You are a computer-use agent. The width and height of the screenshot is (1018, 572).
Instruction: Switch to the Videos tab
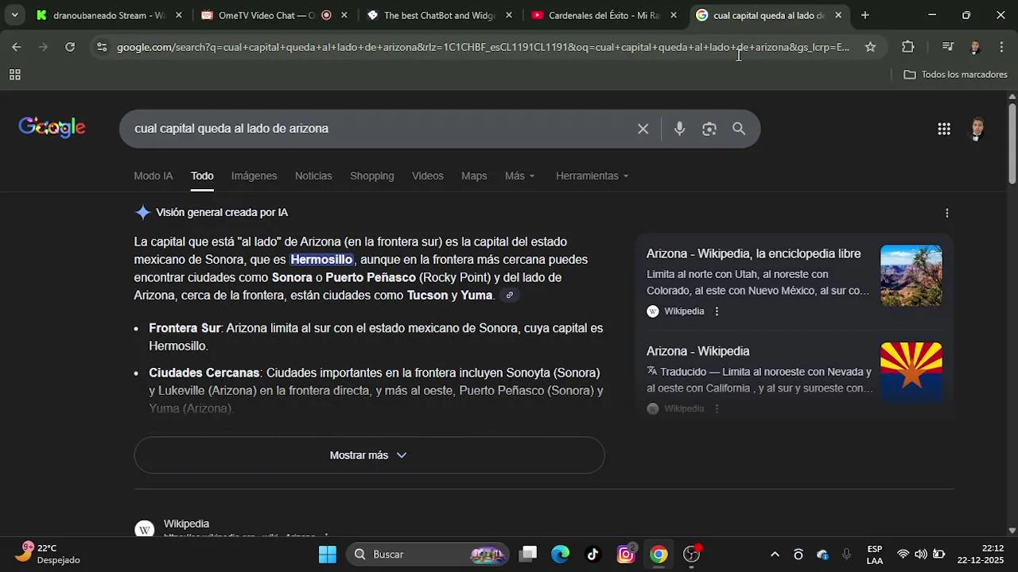[x=428, y=176]
